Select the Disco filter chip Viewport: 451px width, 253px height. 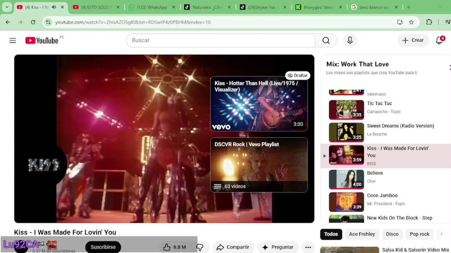[x=392, y=234]
